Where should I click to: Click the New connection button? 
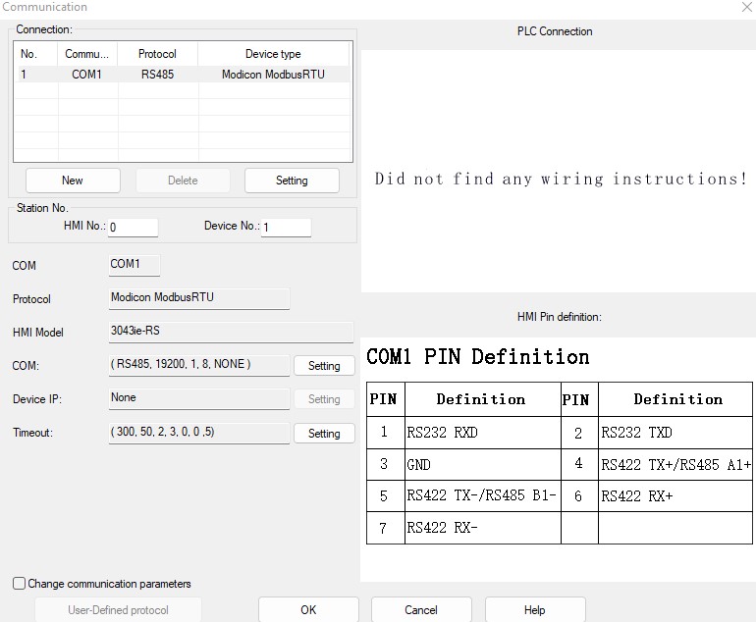point(73,181)
